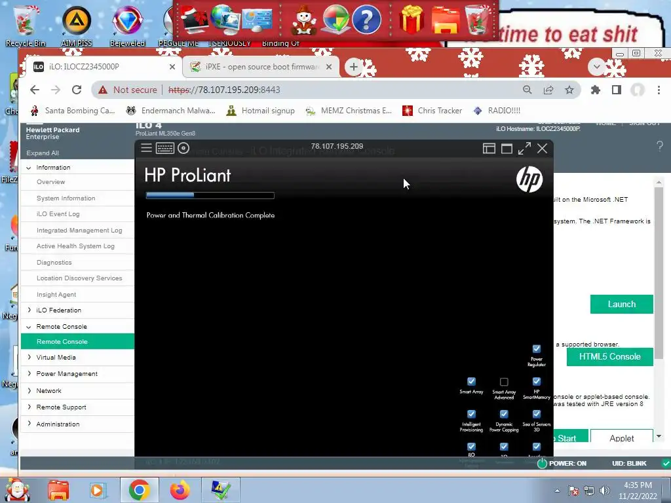Open Chrome tab search dropdown arrow
671x503 pixels.
point(596,67)
